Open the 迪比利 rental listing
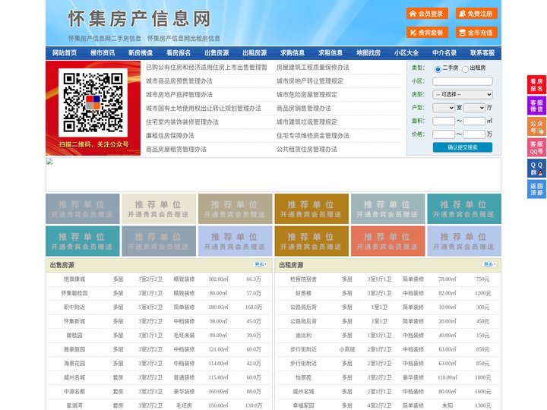Viewport: 547px width, 410px height. [x=303, y=336]
